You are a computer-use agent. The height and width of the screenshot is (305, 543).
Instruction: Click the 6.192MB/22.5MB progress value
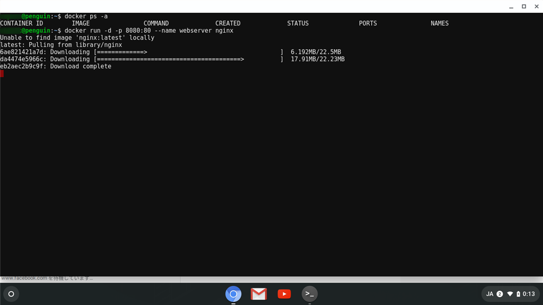[316, 52]
